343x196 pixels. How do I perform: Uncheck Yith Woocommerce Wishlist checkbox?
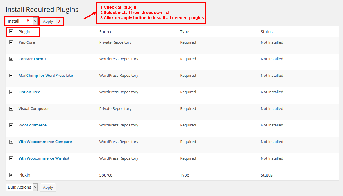(x=11, y=158)
